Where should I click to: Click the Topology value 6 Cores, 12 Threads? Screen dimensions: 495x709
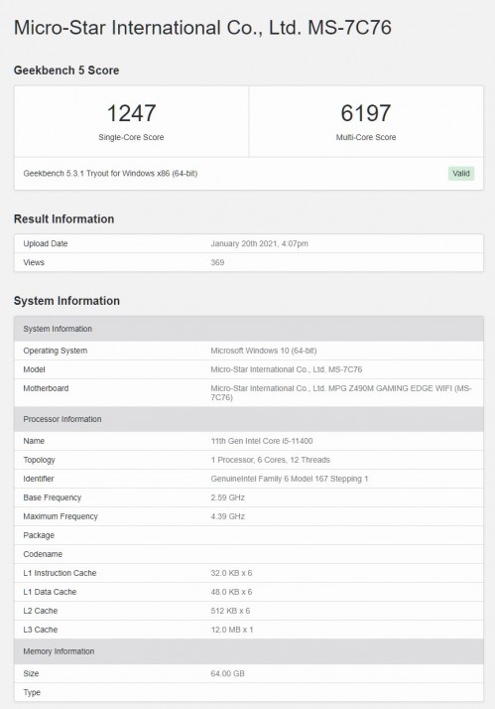[x=270, y=460]
